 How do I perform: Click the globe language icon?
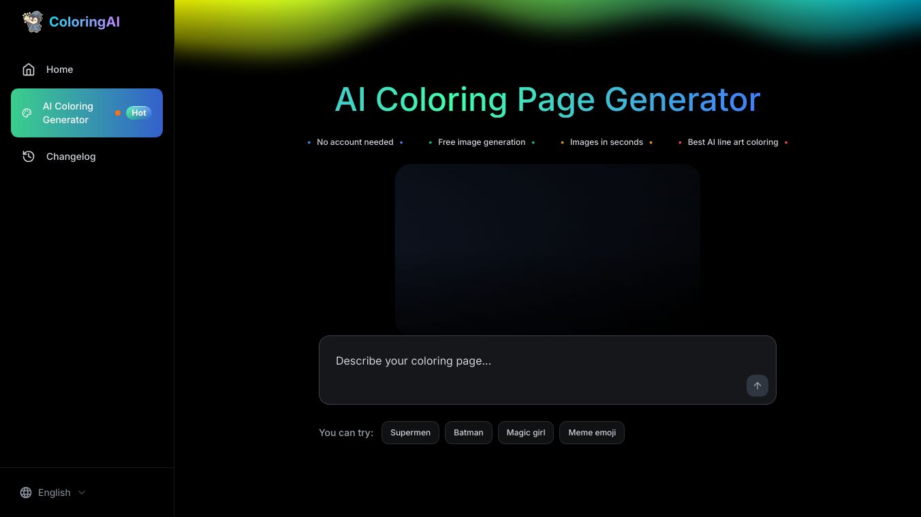click(x=26, y=493)
